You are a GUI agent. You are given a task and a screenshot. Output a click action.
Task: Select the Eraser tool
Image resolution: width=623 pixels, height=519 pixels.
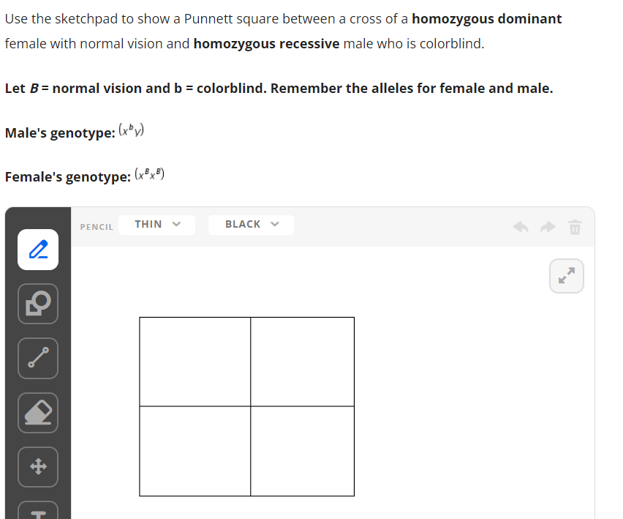click(38, 413)
